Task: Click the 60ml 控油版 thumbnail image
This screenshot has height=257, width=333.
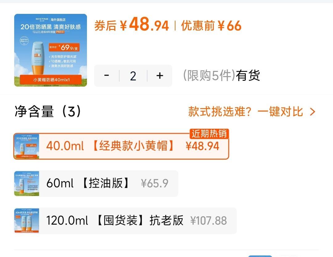Action: [27, 183]
